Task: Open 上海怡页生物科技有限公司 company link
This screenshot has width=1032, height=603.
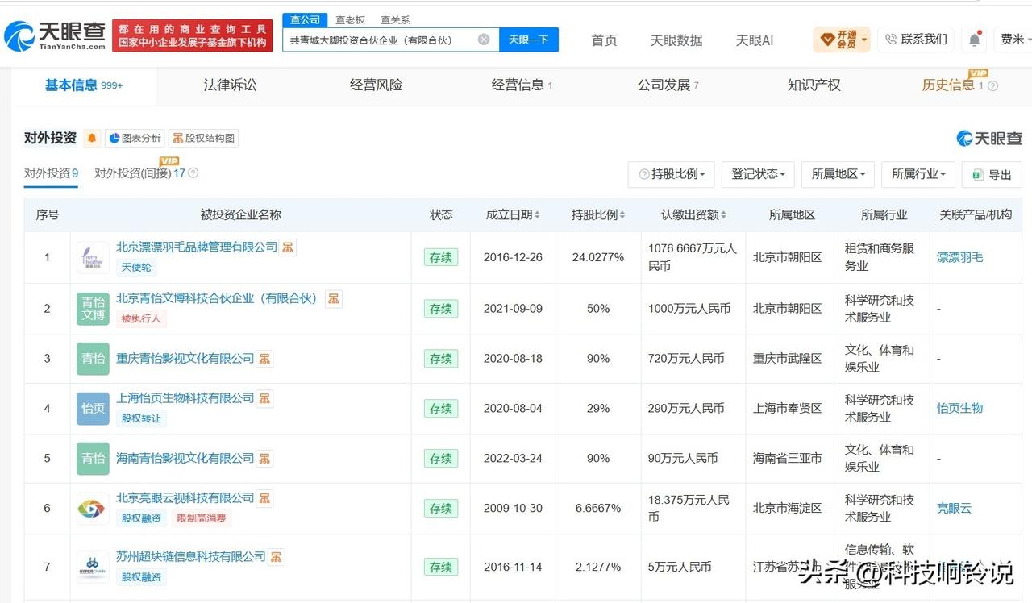Action: click(185, 398)
